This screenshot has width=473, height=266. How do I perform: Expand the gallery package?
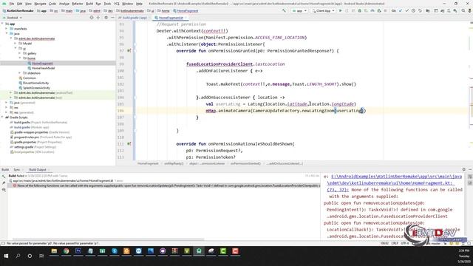pyautogui.click(x=20, y=53)
